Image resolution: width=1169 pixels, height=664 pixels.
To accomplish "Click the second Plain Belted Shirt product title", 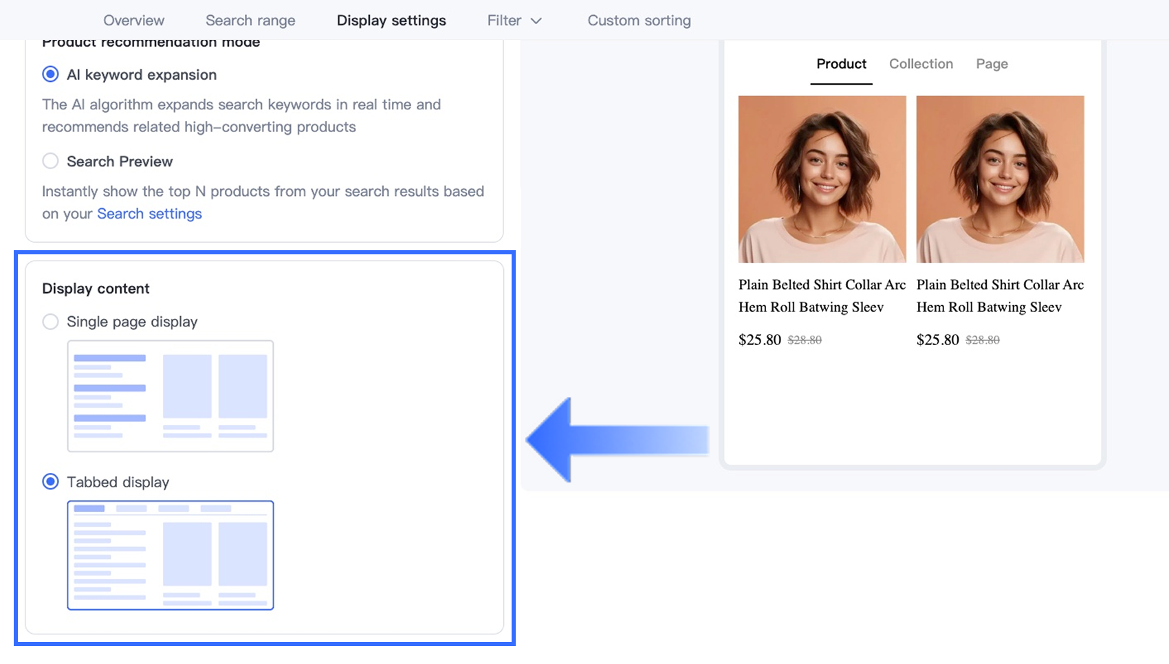I will [x=1001, y=296].
